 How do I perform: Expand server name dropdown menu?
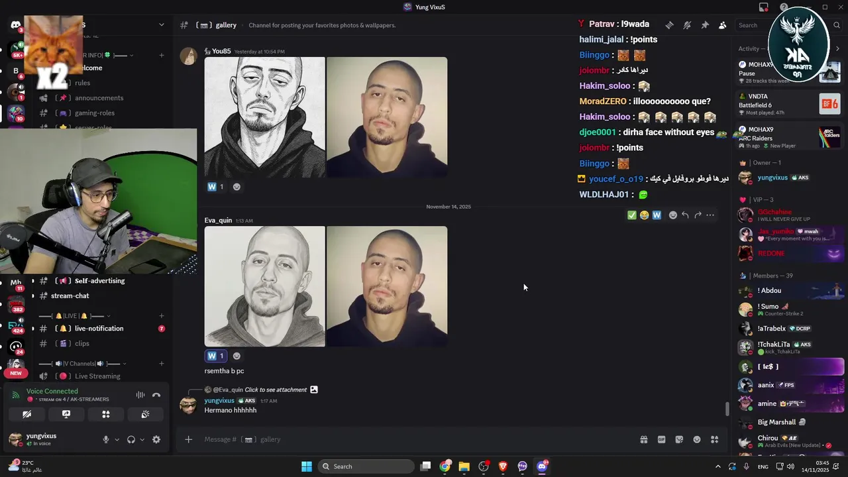point(161,25)
